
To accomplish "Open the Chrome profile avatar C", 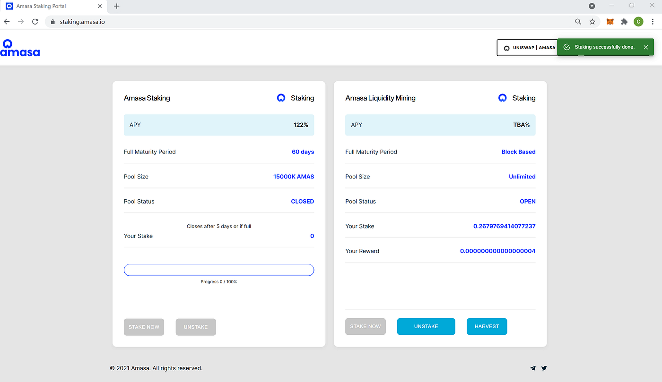I will [x=638, y=22].
